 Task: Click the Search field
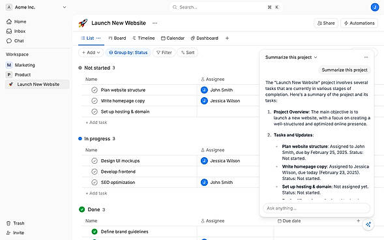pyautogui.click(x=226, y=7)
